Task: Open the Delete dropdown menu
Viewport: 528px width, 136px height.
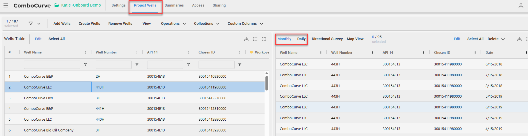Action: click(x=496, y=39)
